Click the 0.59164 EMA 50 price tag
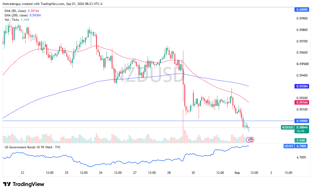 coord(302,102)
